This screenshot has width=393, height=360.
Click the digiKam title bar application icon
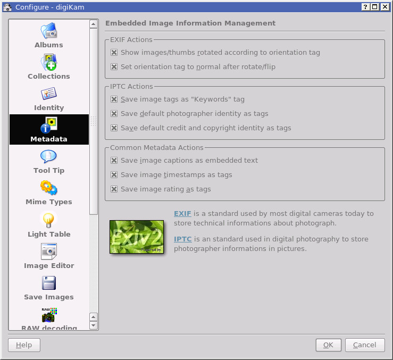coord(7,7)
